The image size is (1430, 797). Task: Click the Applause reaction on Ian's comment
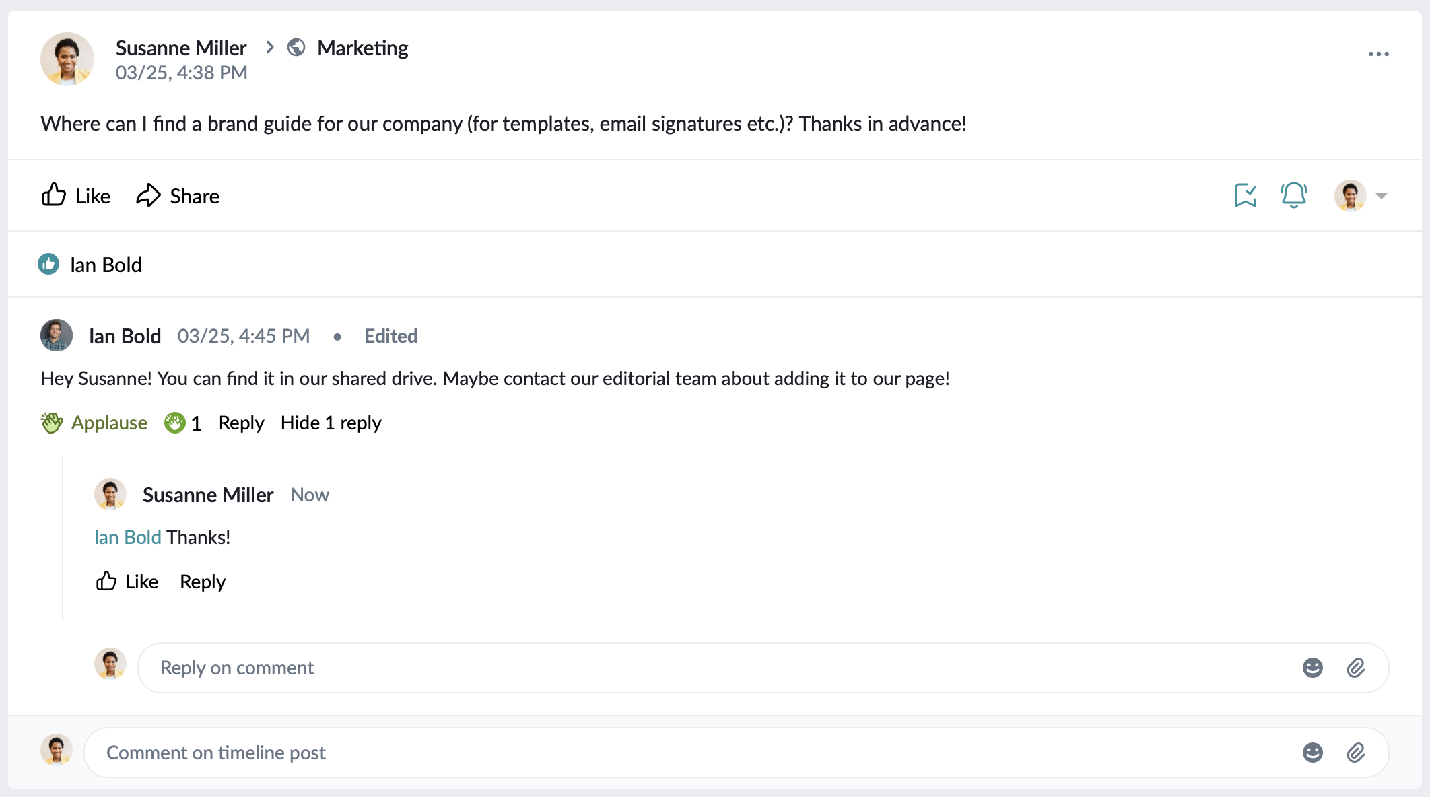point(94,423)
